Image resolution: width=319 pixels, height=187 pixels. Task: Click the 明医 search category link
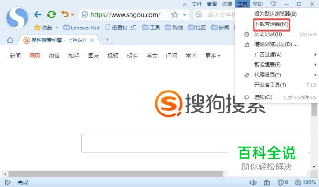132,56
